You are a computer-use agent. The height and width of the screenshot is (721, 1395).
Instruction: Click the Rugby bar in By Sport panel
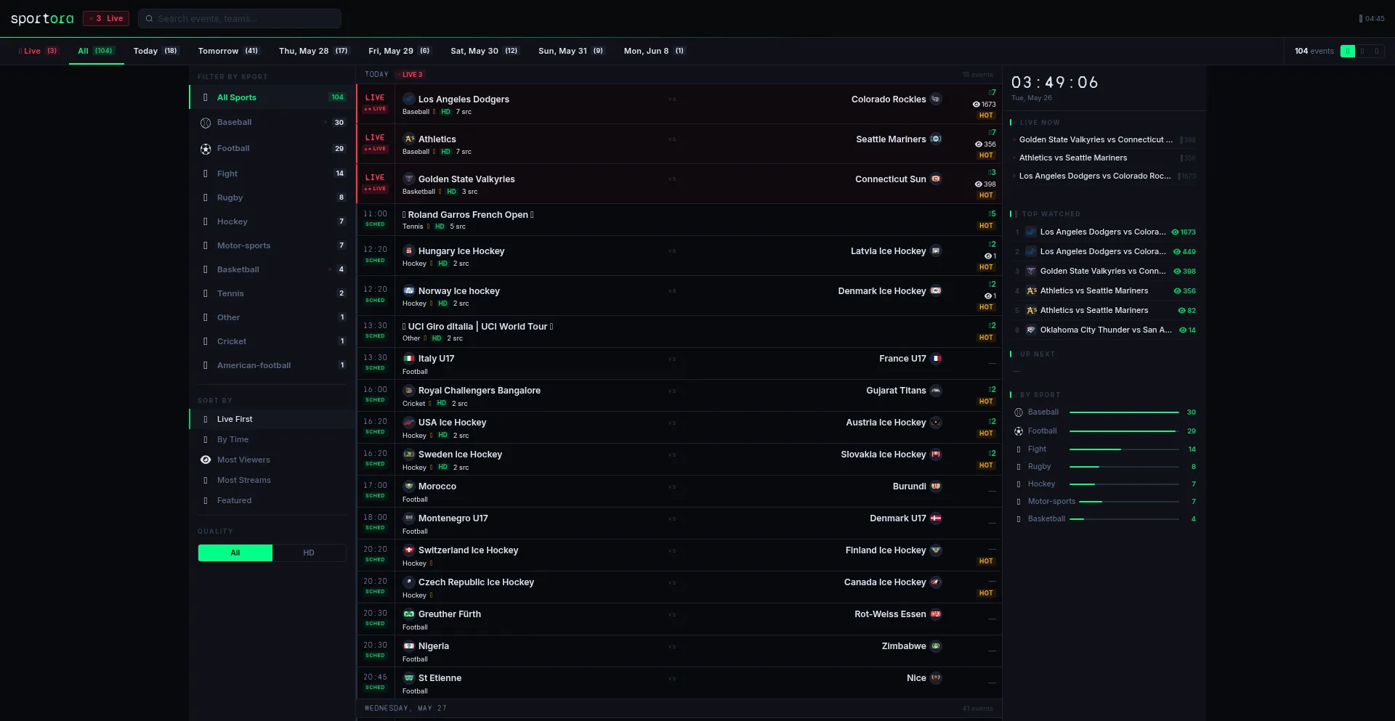(1124, 467)
